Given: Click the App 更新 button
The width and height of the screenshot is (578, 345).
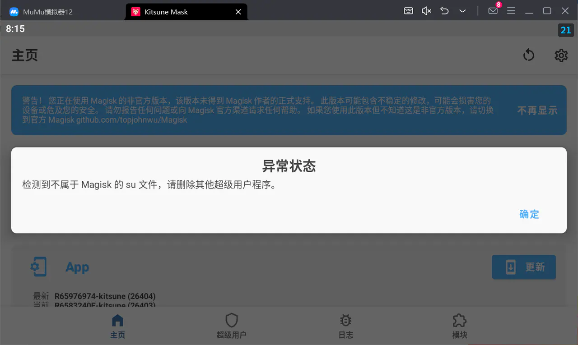Looking at the screenshot, I should pos(524,267).
